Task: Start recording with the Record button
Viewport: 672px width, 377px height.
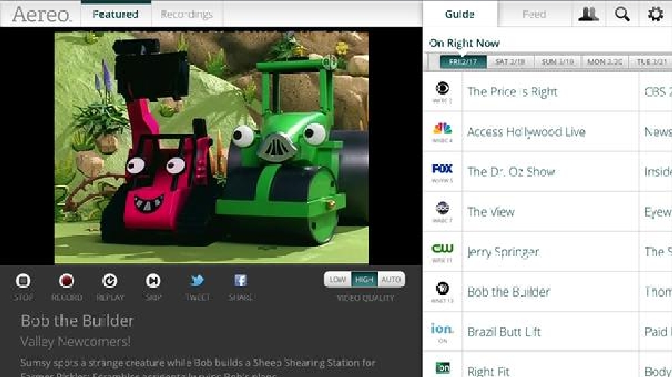Action: tap(66, 282)
